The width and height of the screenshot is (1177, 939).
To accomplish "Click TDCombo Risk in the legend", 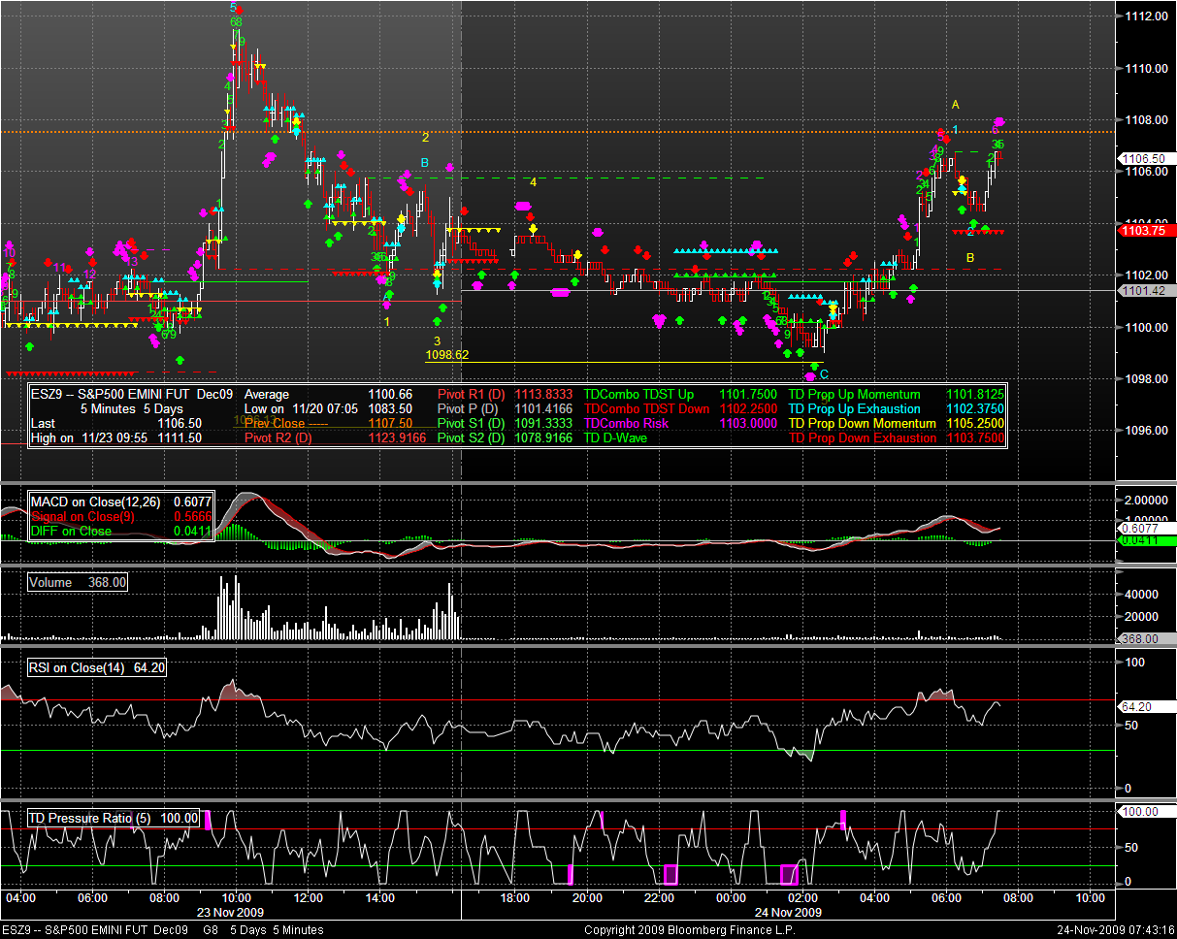I will [x=627, y=423].
